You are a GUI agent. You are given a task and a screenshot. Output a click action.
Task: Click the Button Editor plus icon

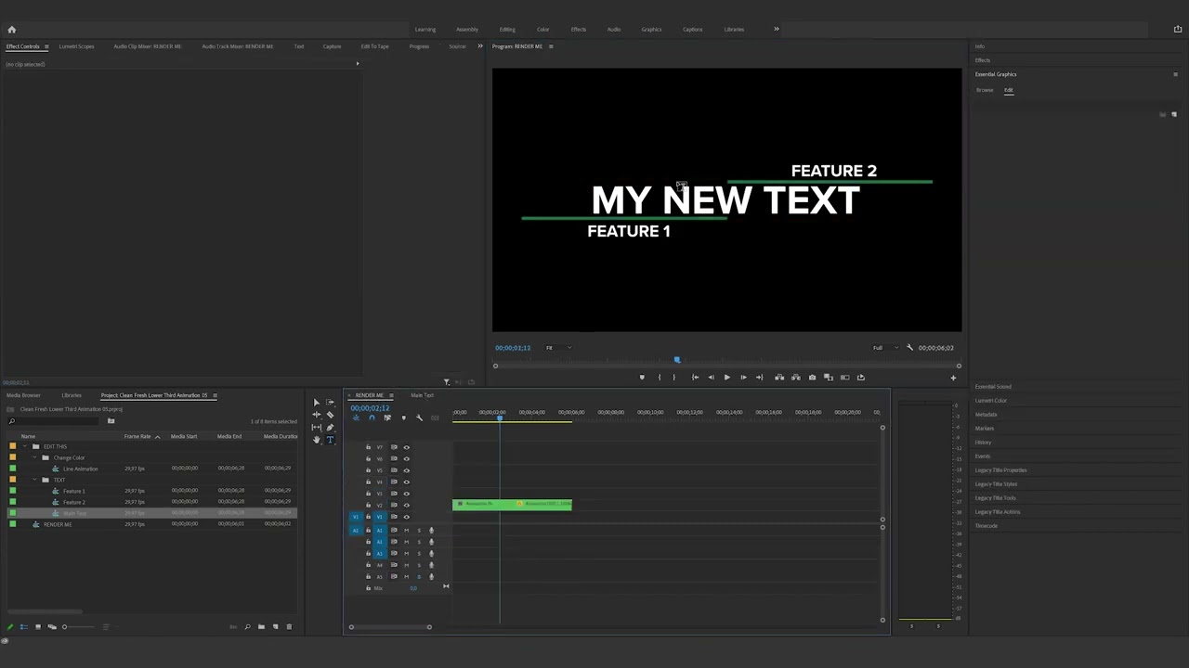pyautogui.click(x=952, y=378)
